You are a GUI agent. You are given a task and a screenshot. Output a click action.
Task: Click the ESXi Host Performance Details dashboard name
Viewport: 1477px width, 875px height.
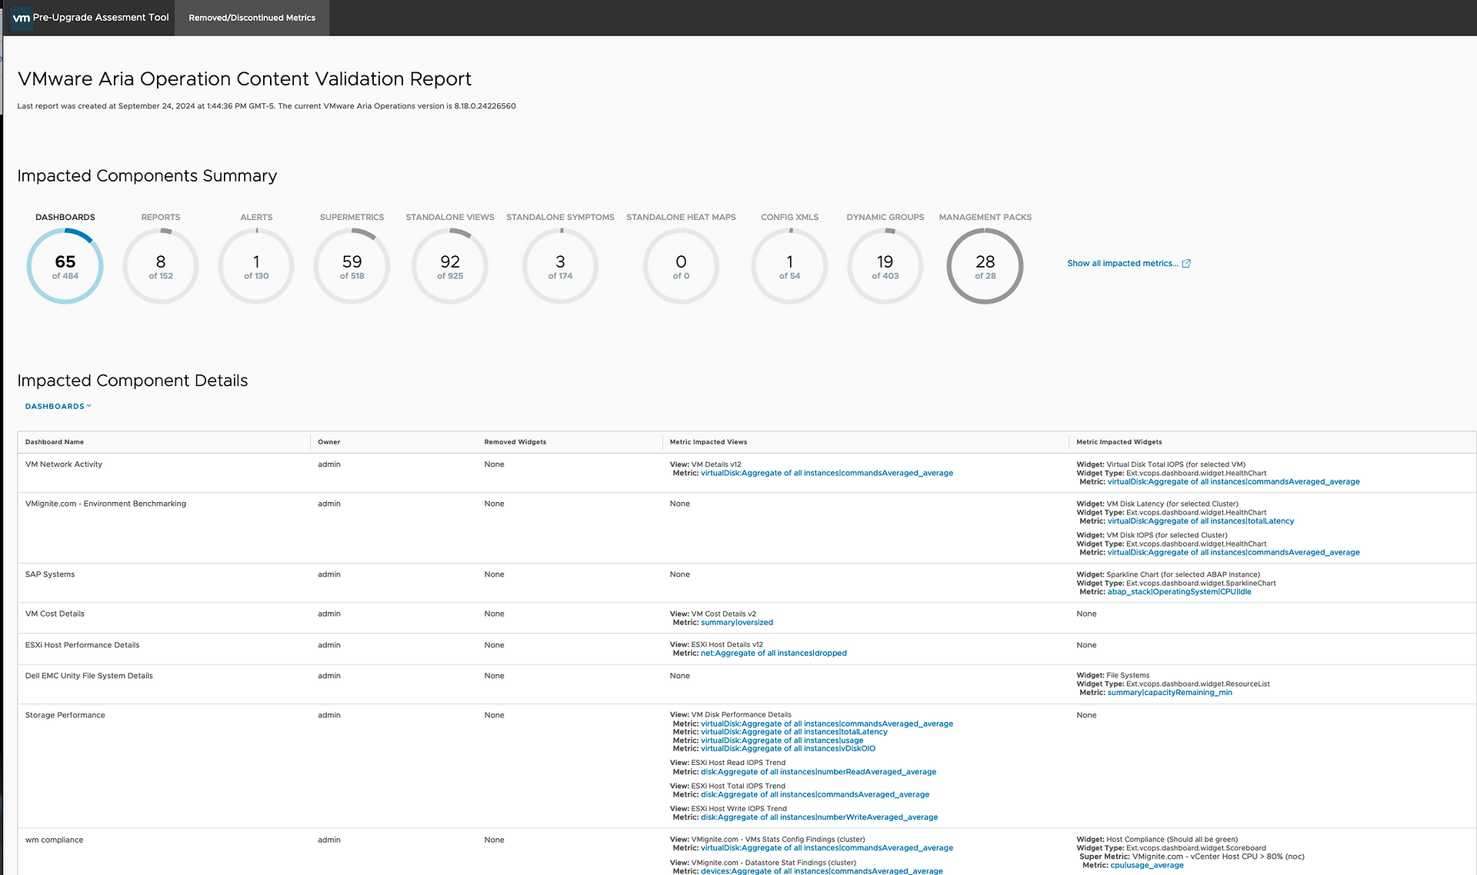pos(82,645)
